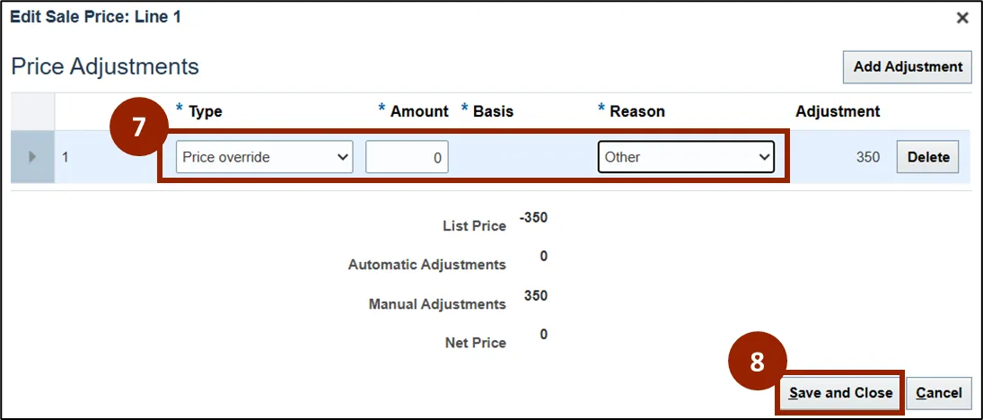Click the Amount input field

point(407,157)
